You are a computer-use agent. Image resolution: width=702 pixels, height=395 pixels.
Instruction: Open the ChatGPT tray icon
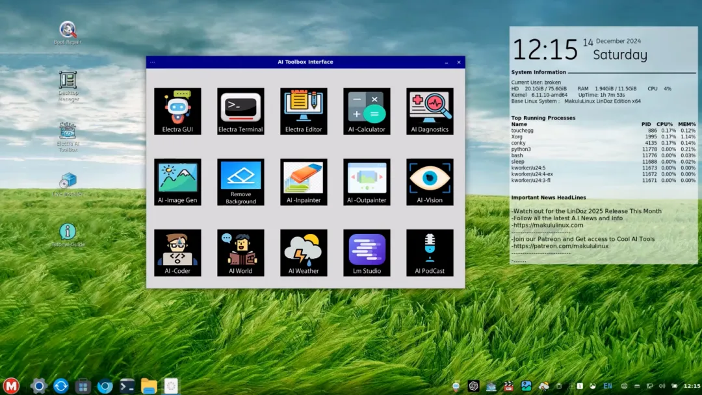click(474, 386)
